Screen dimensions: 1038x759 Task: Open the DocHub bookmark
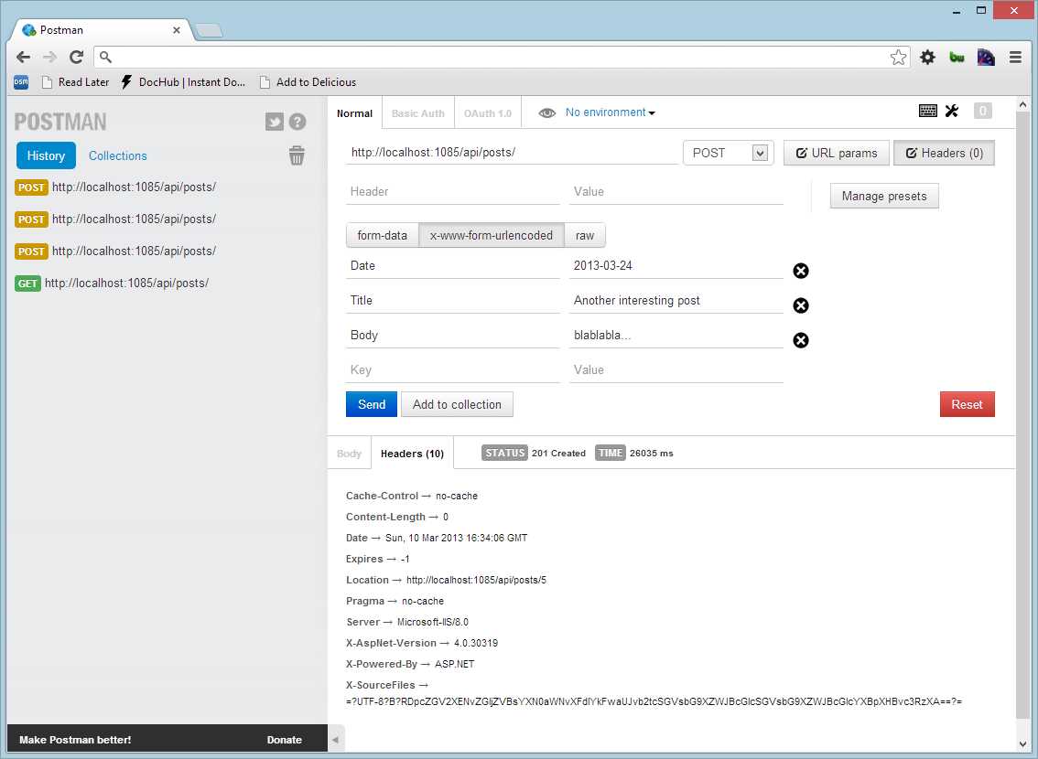[x=183, y=82]
